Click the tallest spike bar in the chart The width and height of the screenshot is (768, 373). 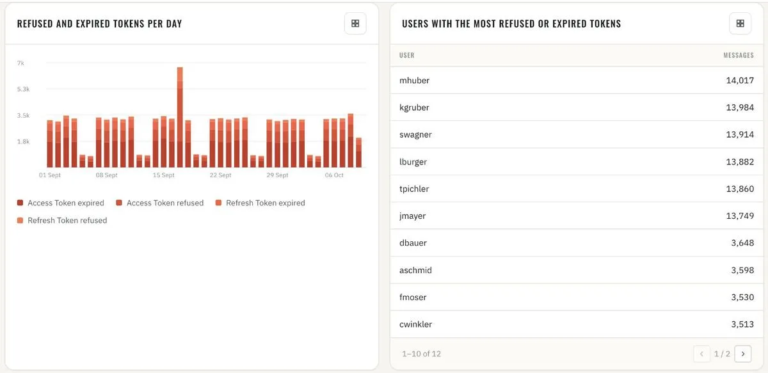pos(180,117)
